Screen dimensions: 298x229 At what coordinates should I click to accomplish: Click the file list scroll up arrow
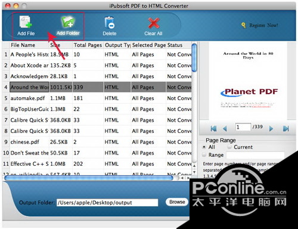[x=194, y=166]
